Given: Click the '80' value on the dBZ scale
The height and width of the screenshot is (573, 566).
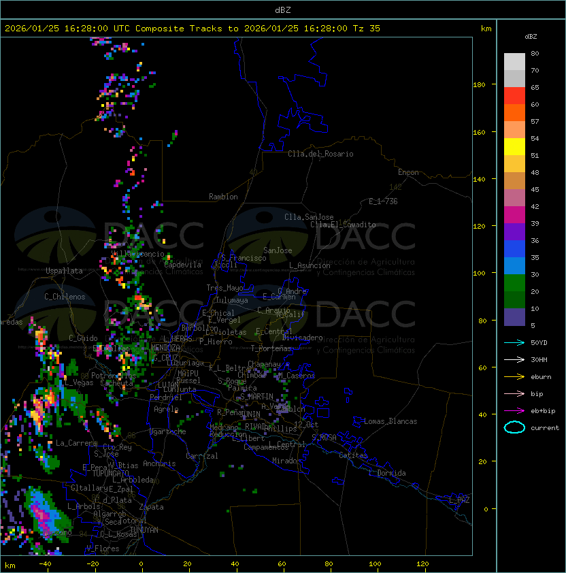Looking at the screenshot, I should click(535, 53).
